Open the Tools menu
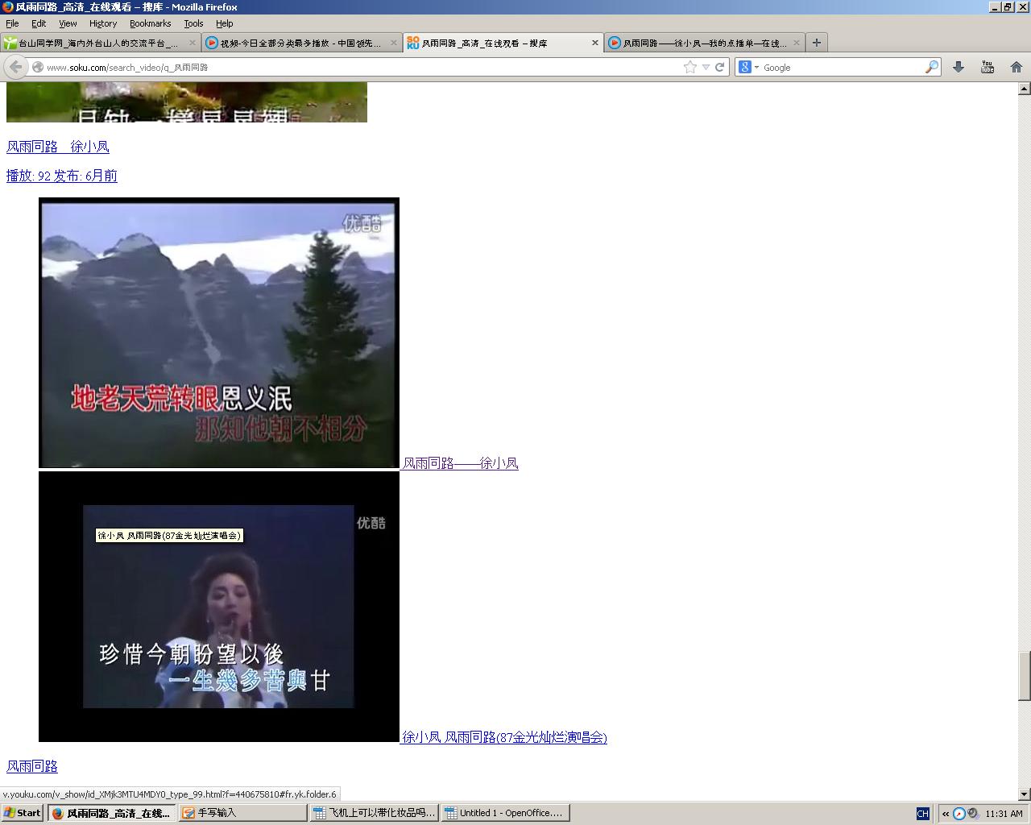The width and height of the screenshot is (1031, 825). (193, 23)
